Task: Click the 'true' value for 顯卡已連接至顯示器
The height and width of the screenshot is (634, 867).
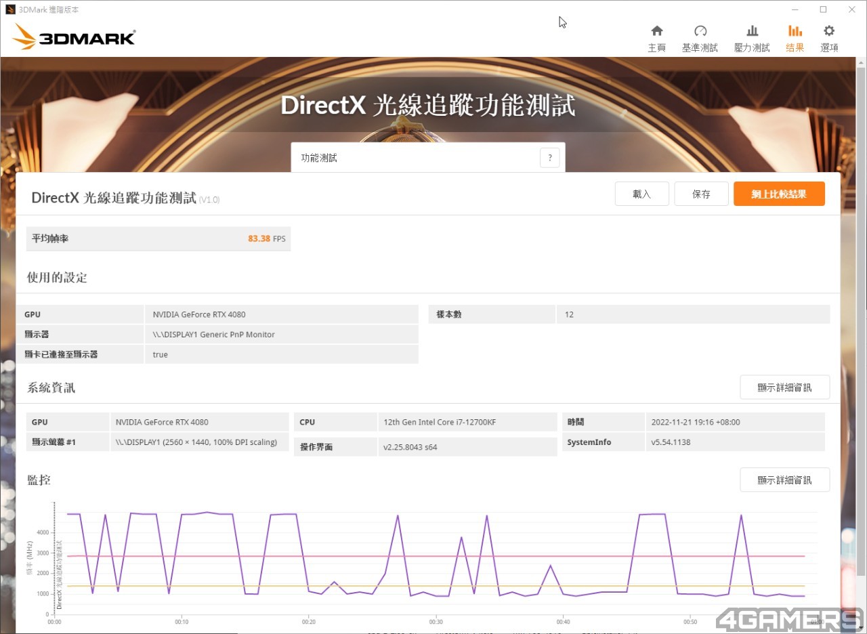Action: click(161, 354)
